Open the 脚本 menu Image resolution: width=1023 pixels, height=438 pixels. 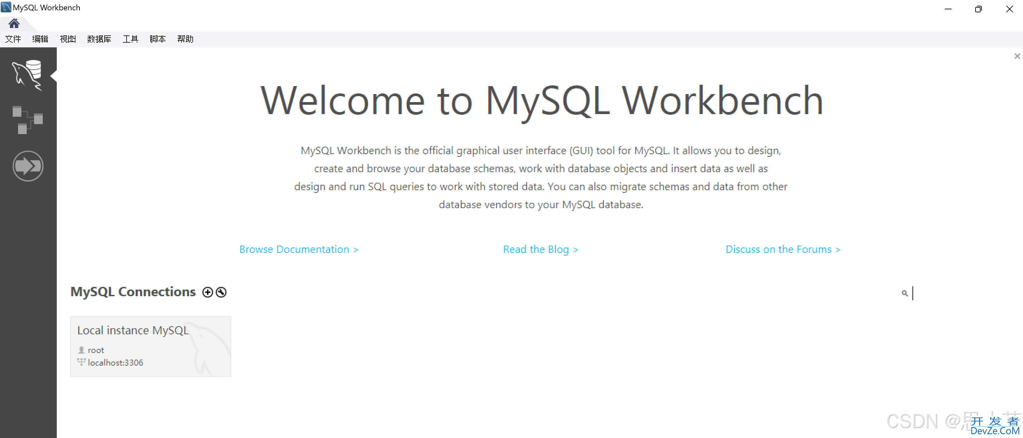tap(158, 39)
